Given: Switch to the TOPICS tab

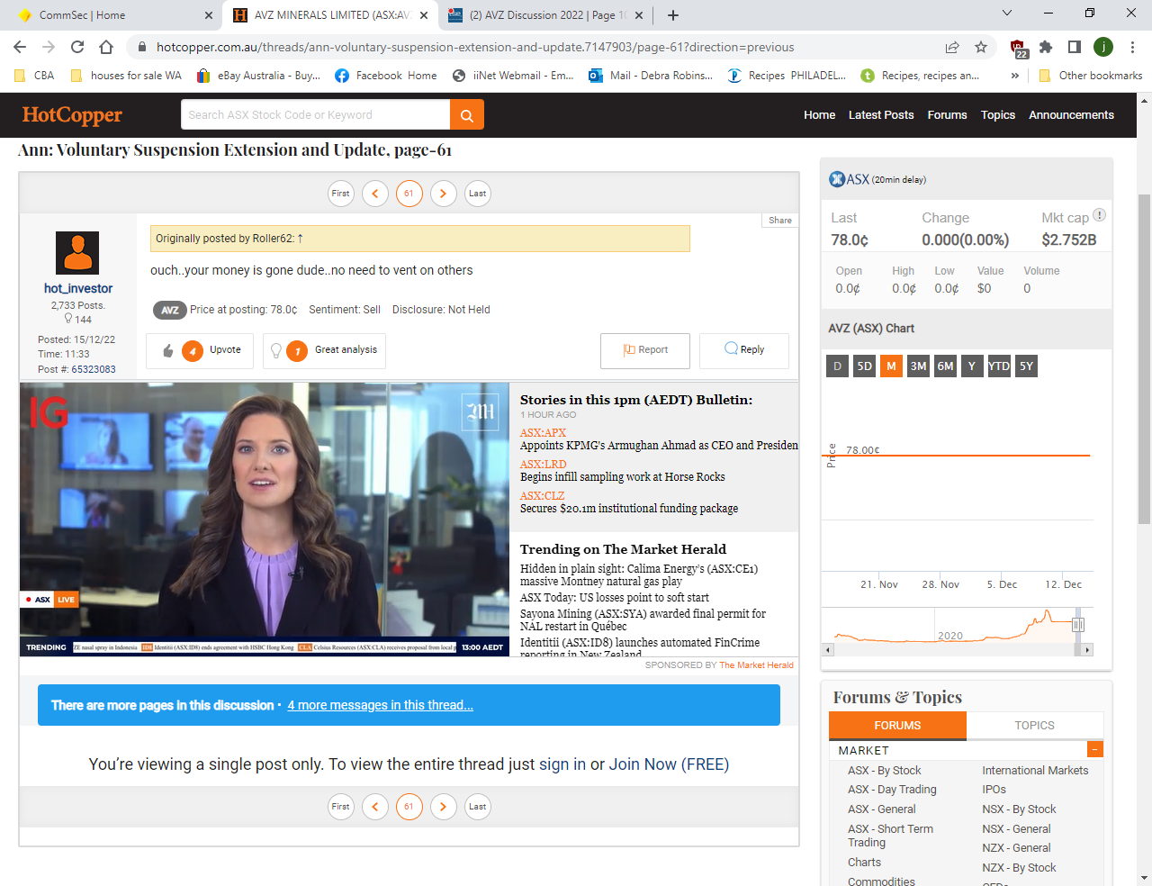Looking at the screenshot, I should [1034, 726].
